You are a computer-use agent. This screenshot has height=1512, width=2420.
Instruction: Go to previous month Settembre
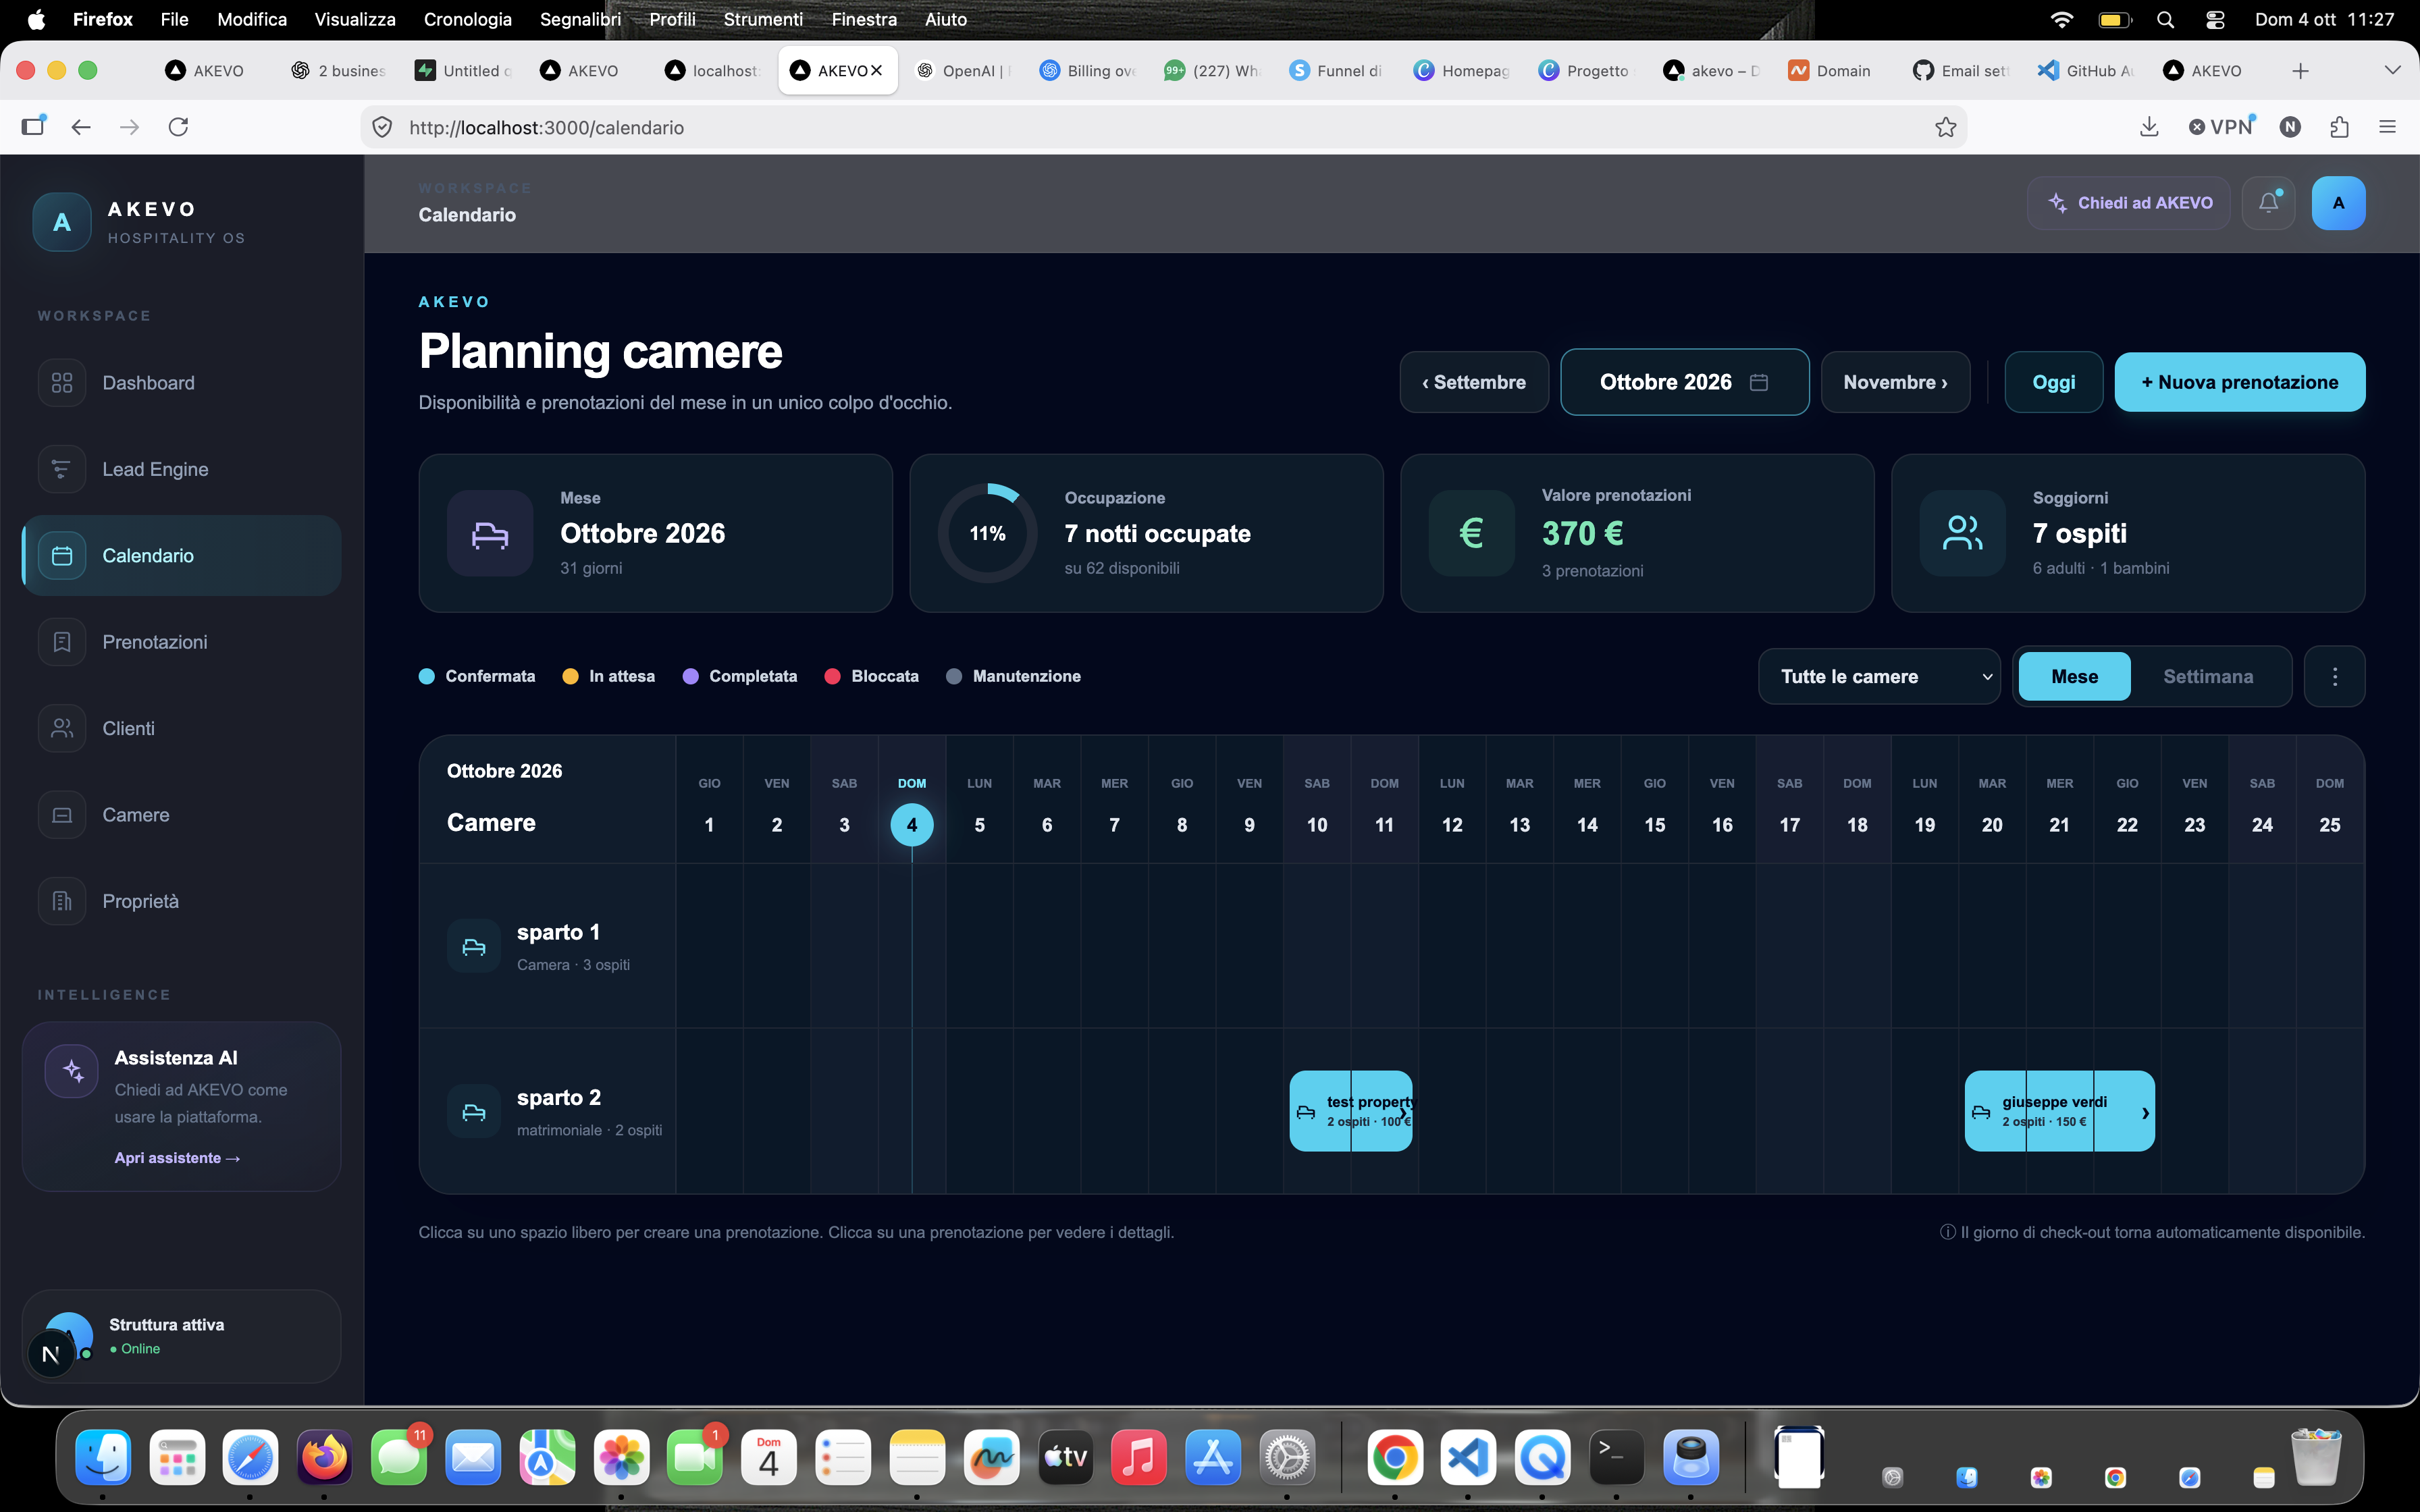tap(1474, 382)
